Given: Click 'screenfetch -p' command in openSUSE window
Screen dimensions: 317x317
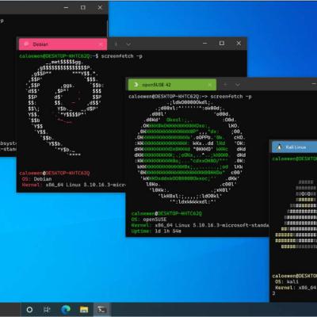Looking at the screenshot, I should [x=231, y=97].
